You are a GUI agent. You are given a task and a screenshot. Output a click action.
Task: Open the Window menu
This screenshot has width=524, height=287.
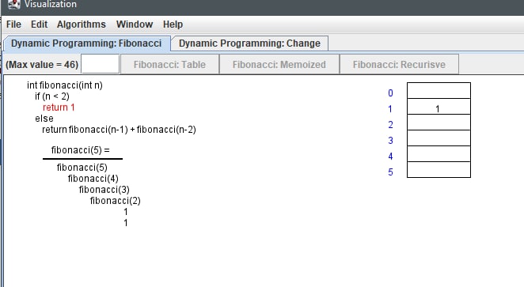click(135, 25)
